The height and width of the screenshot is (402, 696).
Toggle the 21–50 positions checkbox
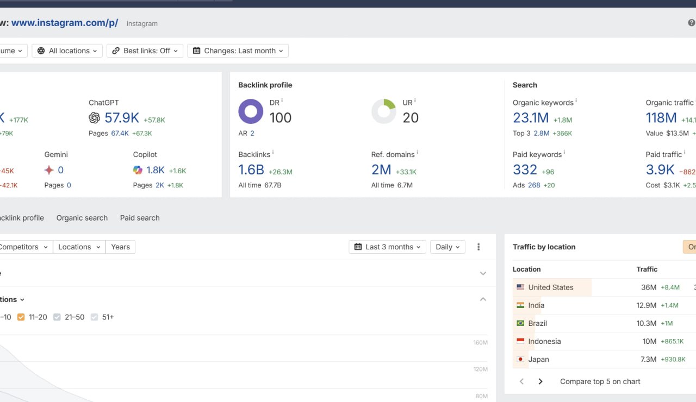[x=57, y=317]
